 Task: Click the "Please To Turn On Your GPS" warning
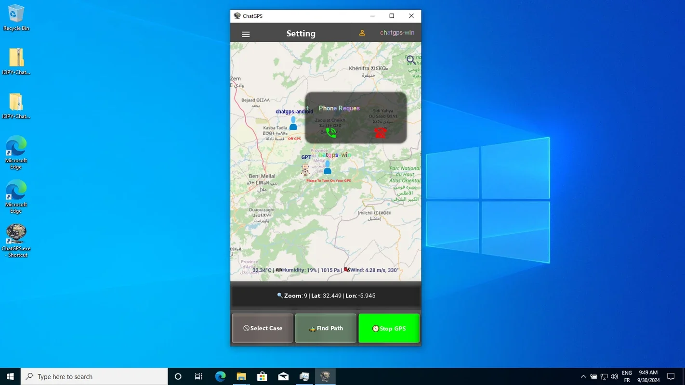[329, 180]
